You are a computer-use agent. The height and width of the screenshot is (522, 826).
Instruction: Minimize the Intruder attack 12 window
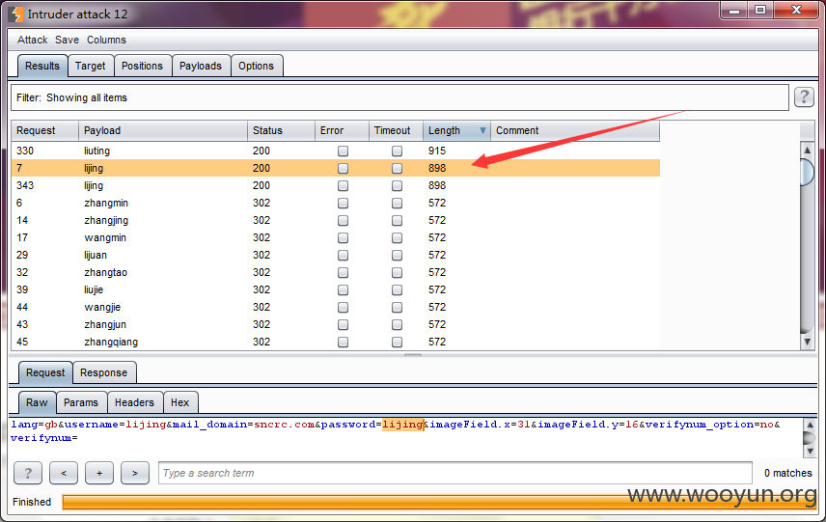point(735,10)
